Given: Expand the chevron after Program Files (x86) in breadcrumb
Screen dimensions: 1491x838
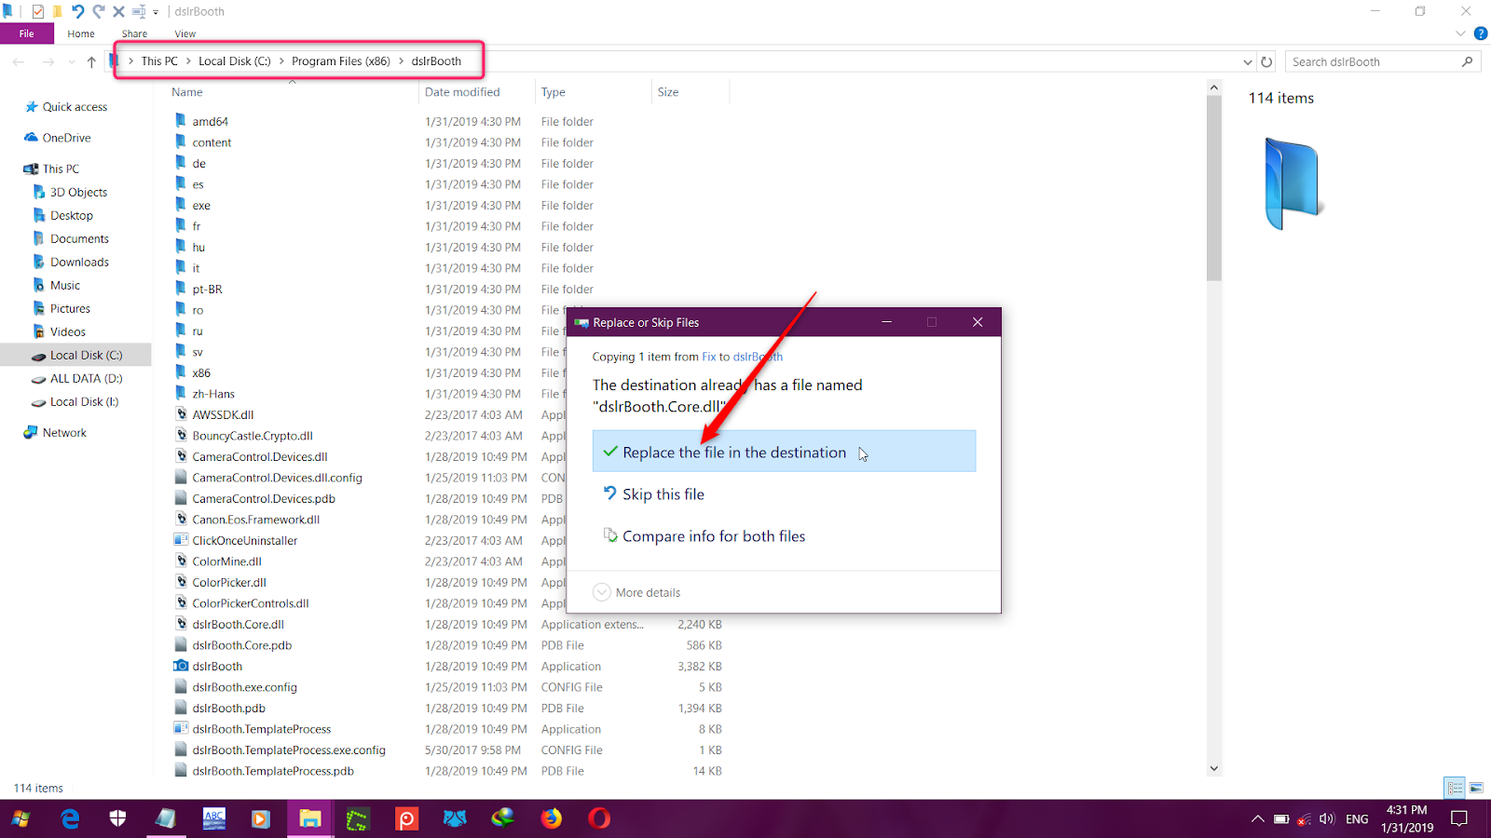Looking at the screenshot, I should pos(402,61).
